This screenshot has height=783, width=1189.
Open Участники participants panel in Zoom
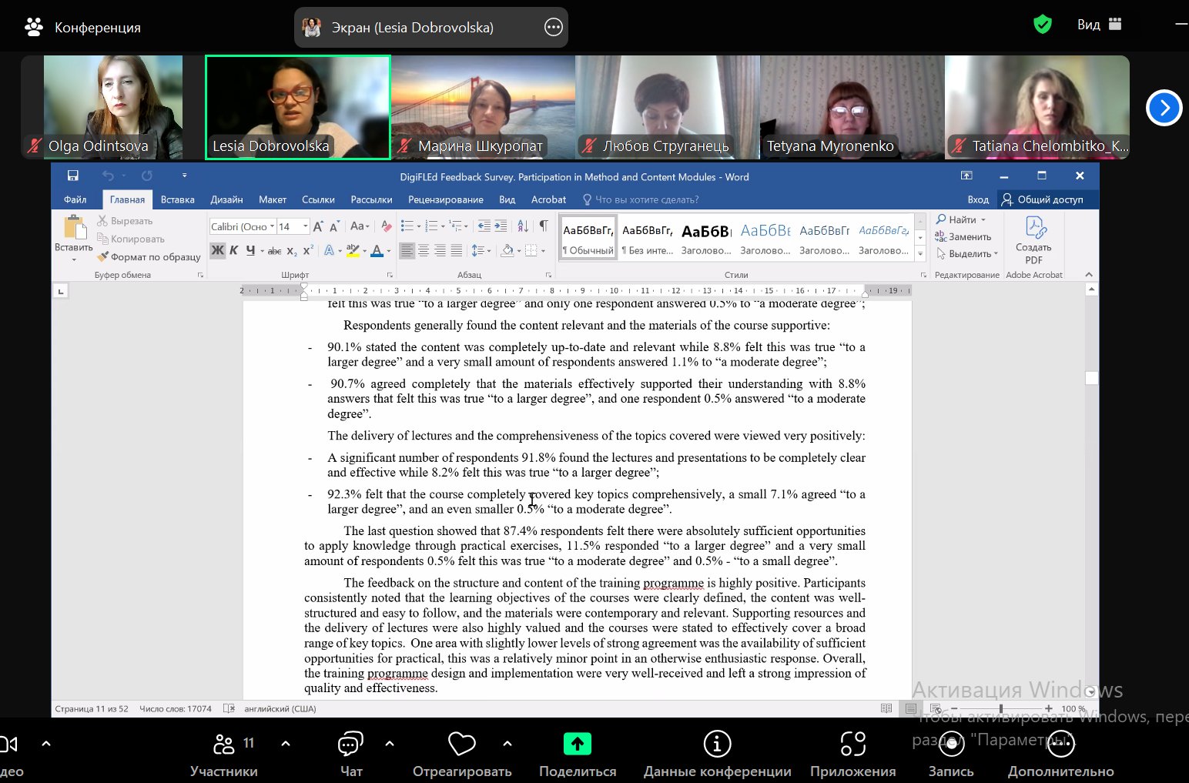(224, 755)
